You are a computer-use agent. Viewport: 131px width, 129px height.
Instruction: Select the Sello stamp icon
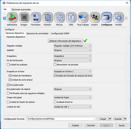(71, 17)
